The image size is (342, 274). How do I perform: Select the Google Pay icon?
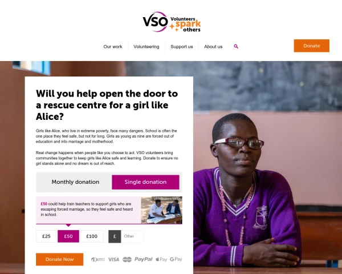click(x=176, y=259)
